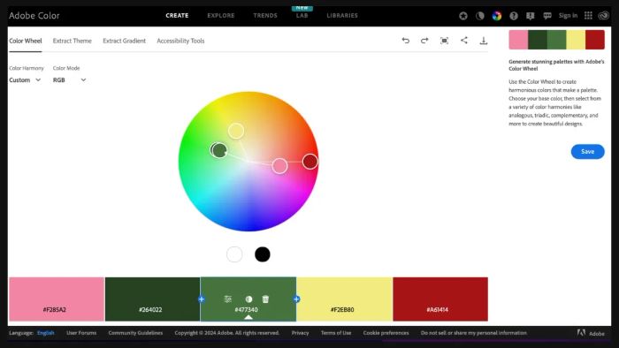Click the green handle on the color wheel
Screen dimensions: 619x348
click(x=218, y=150)
